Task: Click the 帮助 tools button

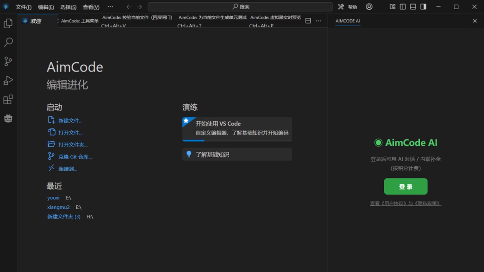Action: (347, 7)
